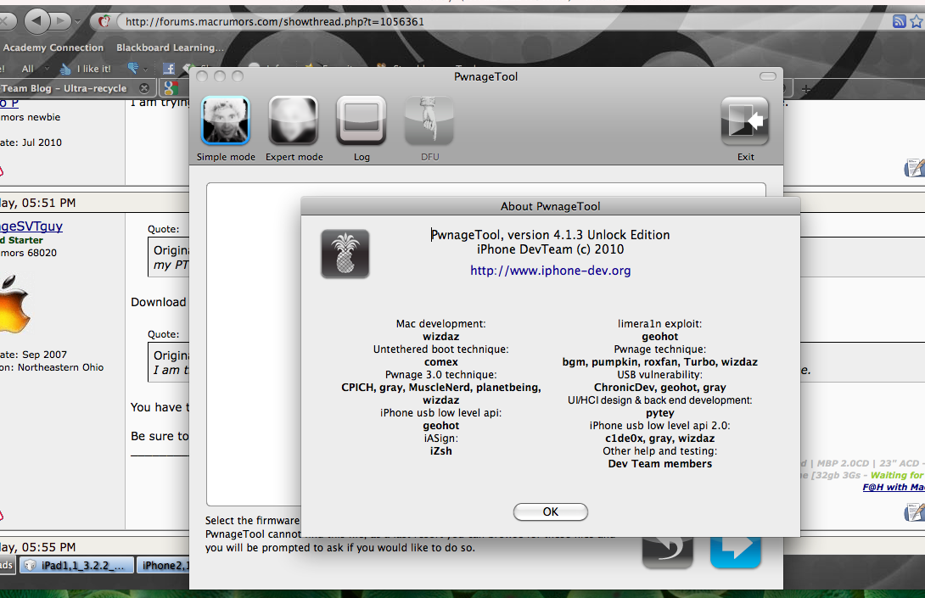Image resolution: width=925 pixels, height=598 pixels.
Task: Switch to Expert mode in PwnageTool
Action: pyautogui.click(x=294, y=121)
